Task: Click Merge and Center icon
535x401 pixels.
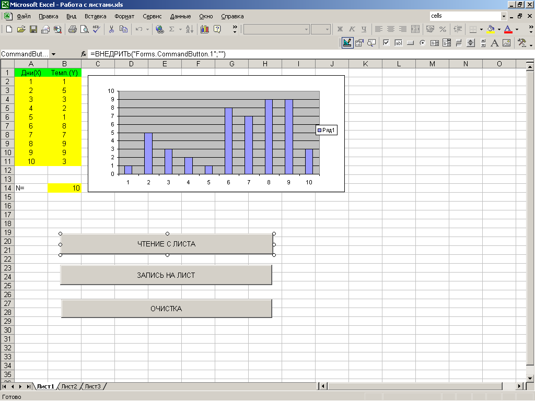Action: click(x=415, y=29)
